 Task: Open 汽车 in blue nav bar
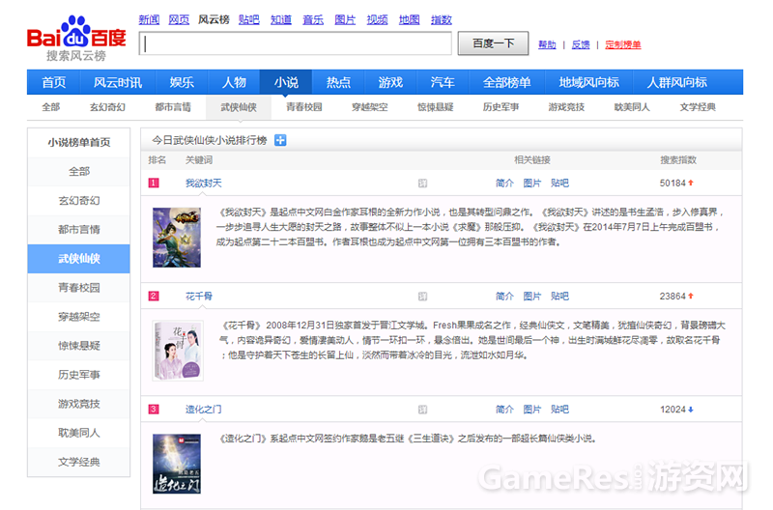click(443, 82)
